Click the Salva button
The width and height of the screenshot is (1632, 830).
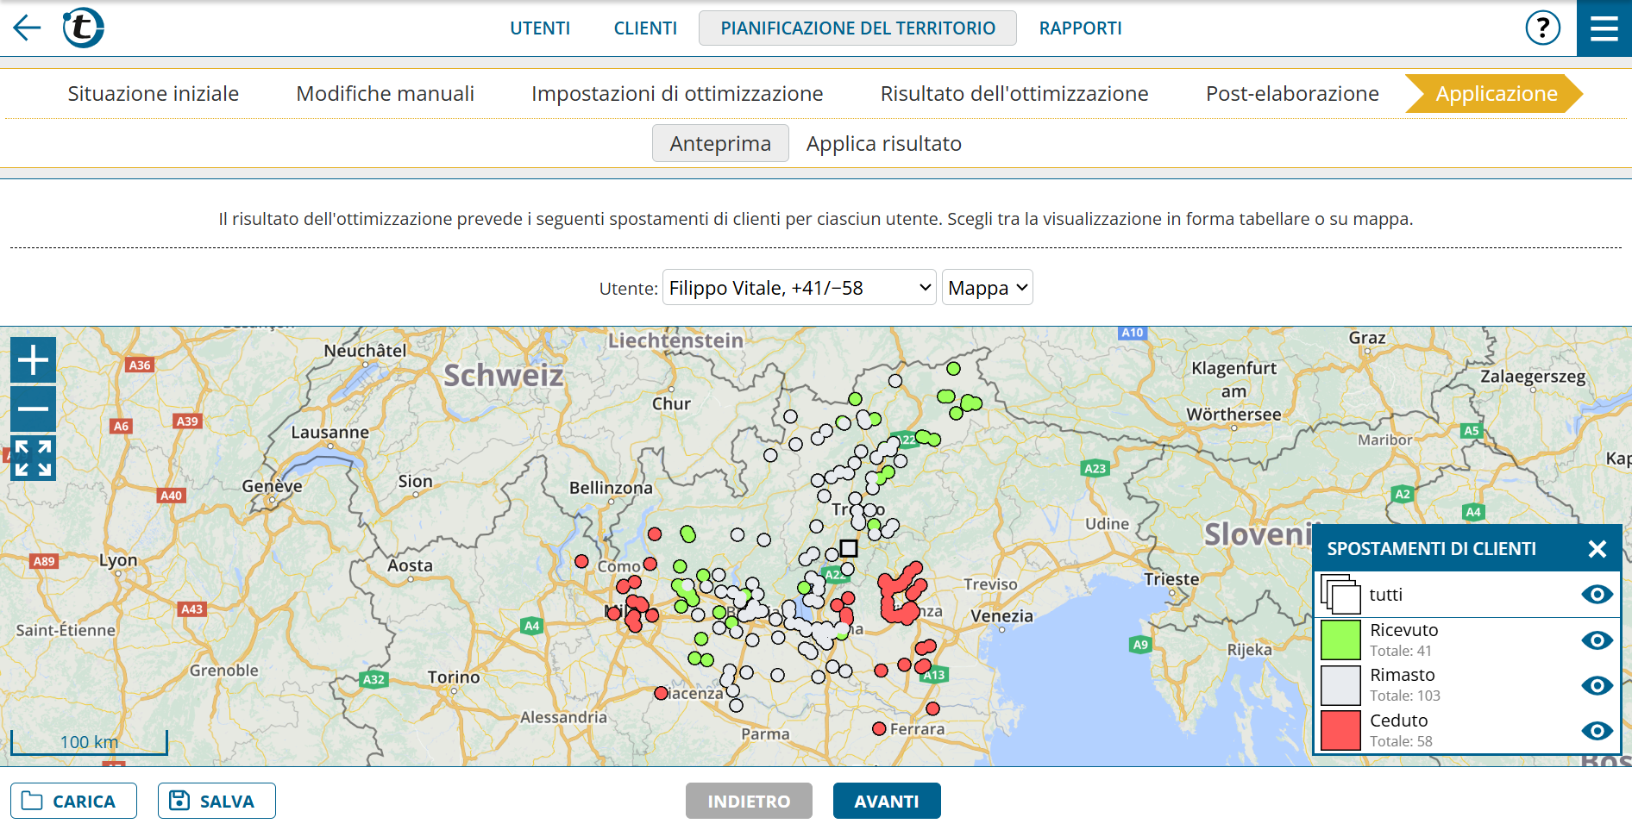click(217, 801)
